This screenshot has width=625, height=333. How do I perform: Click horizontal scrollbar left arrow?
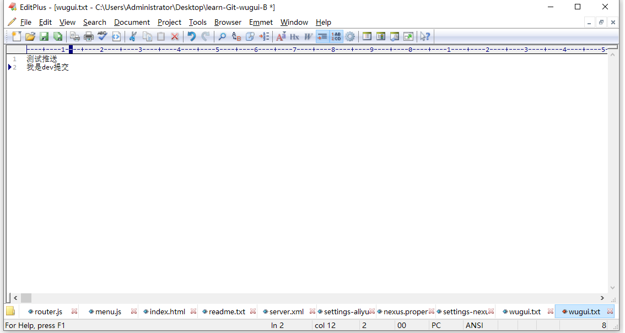click(15, 298)
